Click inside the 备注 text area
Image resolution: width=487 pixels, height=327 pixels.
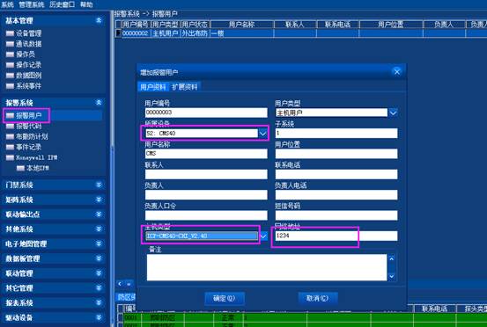coord(267,267)
